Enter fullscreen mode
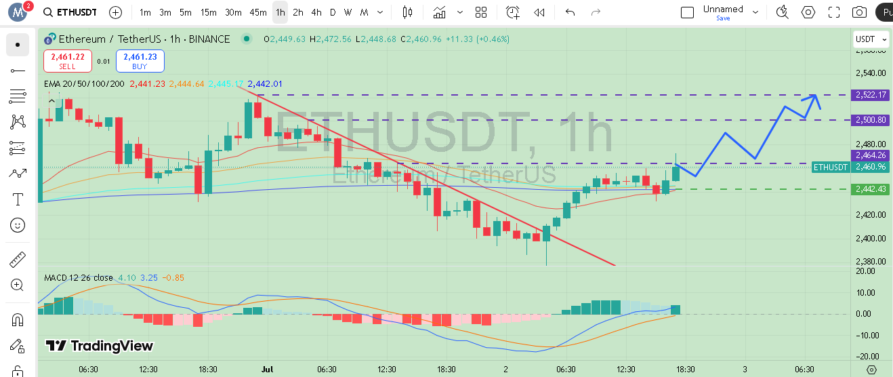Image resolution: width=893 pixels, height=377 pixels. 834,12
